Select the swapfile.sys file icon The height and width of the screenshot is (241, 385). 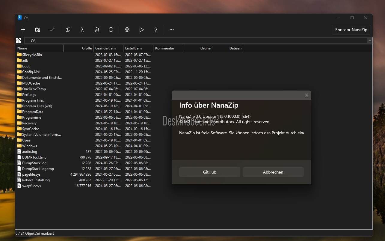[19, 186]
